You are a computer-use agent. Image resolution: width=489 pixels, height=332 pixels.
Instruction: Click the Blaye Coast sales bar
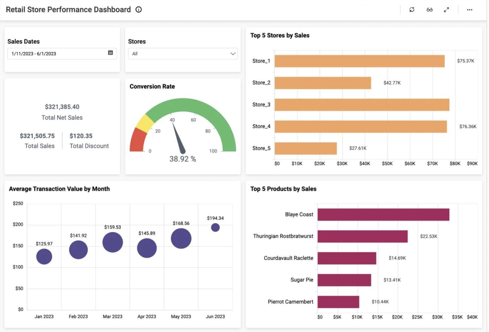pos(383,214)
